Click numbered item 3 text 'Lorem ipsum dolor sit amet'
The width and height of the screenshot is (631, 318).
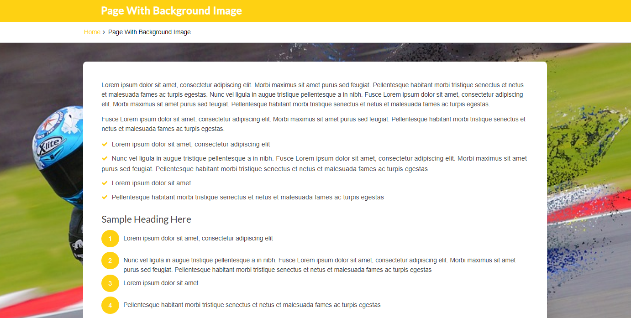click(161, 283)
